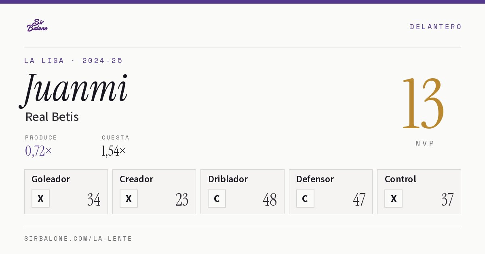Viewport: 485px width, 254px height.
Task: Click the Sir Balone logo
Action: click(37, 25)
